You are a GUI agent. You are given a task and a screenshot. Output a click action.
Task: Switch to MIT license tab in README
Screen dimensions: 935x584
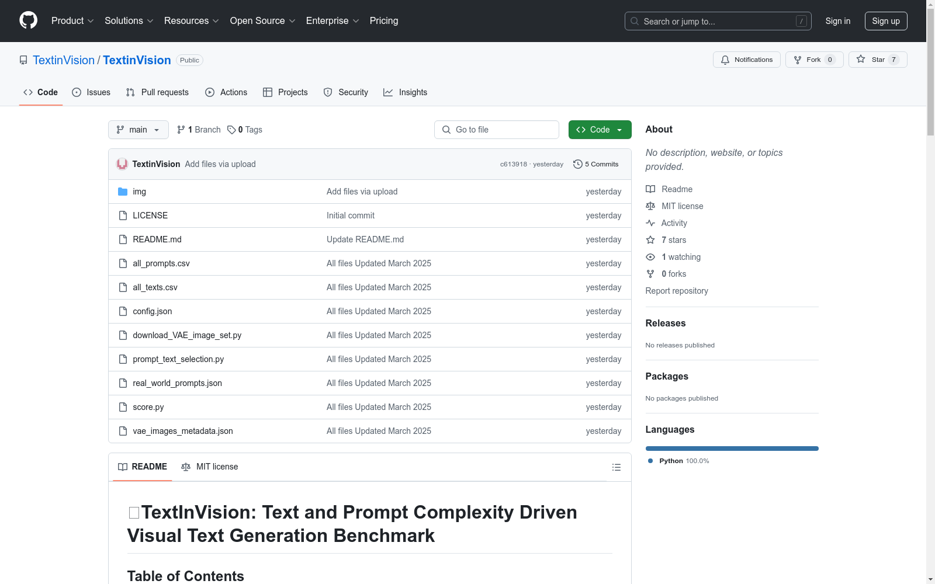(x=210, y=467)
